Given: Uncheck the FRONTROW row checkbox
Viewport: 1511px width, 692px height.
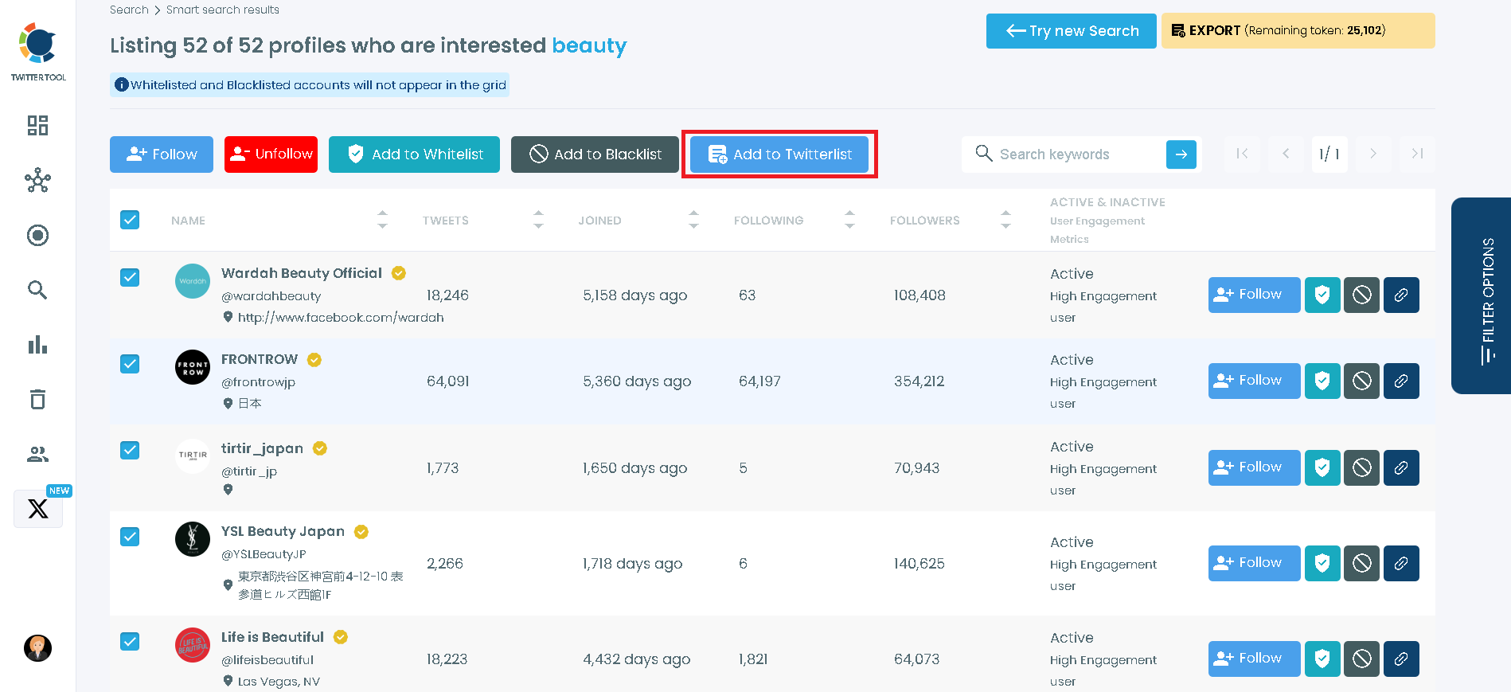Looking at the screenshot, I should pos(130,364).
